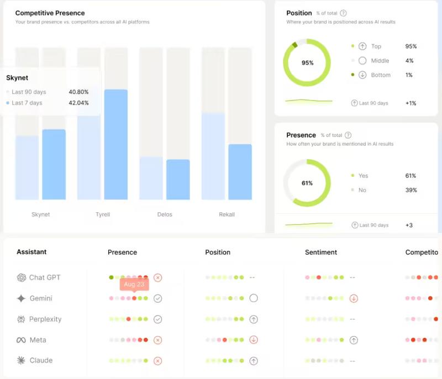Click Meta position red down-arrow icon
This screenshot has width=442, height=379.
[x=254, y=340]
